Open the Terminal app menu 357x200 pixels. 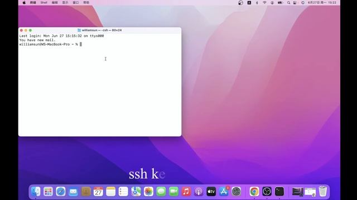(33, 2)
